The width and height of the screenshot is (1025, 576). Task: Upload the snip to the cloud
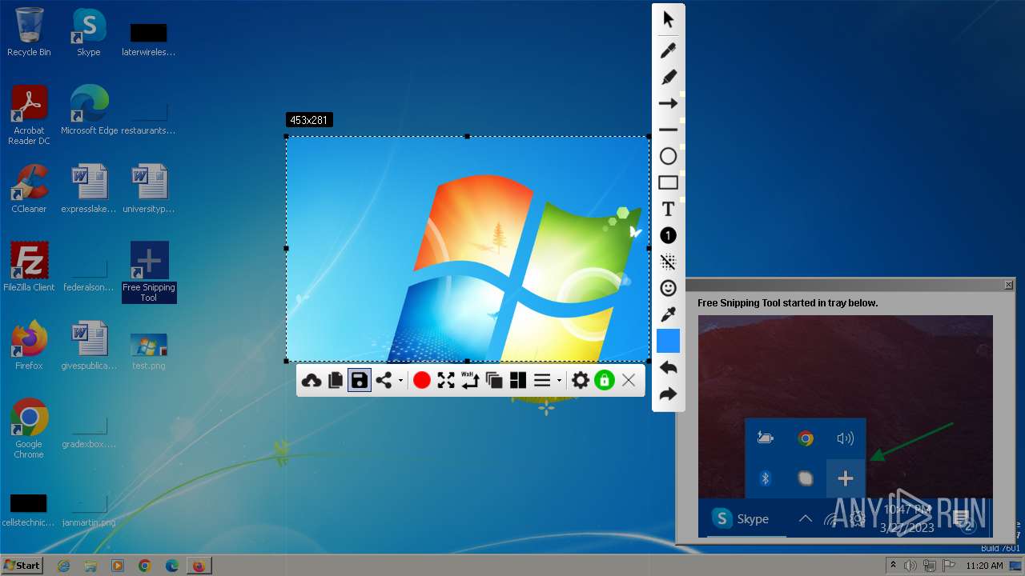pyautogui.click(x=312, y=381)
